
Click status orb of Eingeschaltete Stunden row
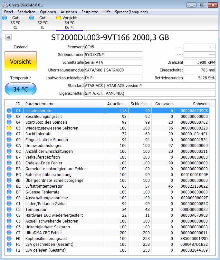pos(9,140)
